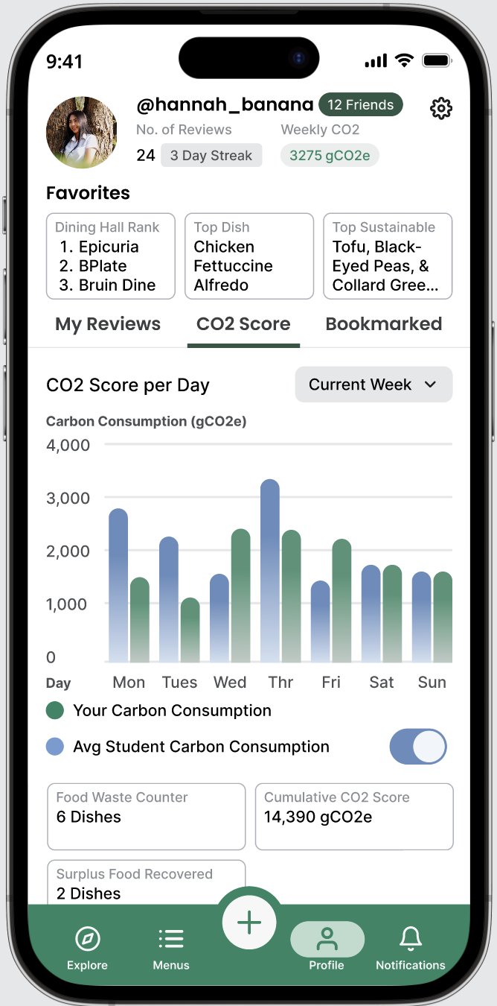
Task: Open the hannah_banana profile photo
Action: [x=82, y=132]
